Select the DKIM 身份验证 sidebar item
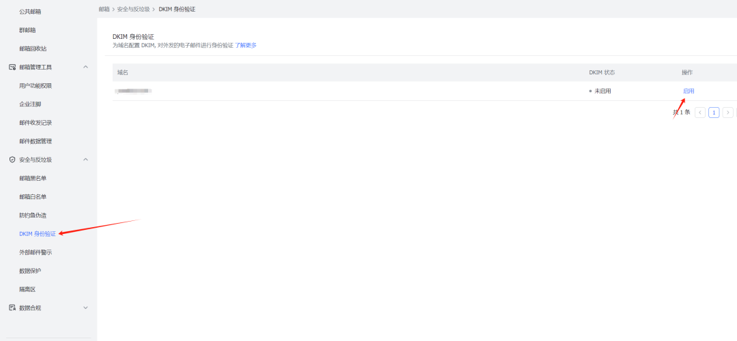This screenshot has height=341, width=737. (x=38, y=233)
